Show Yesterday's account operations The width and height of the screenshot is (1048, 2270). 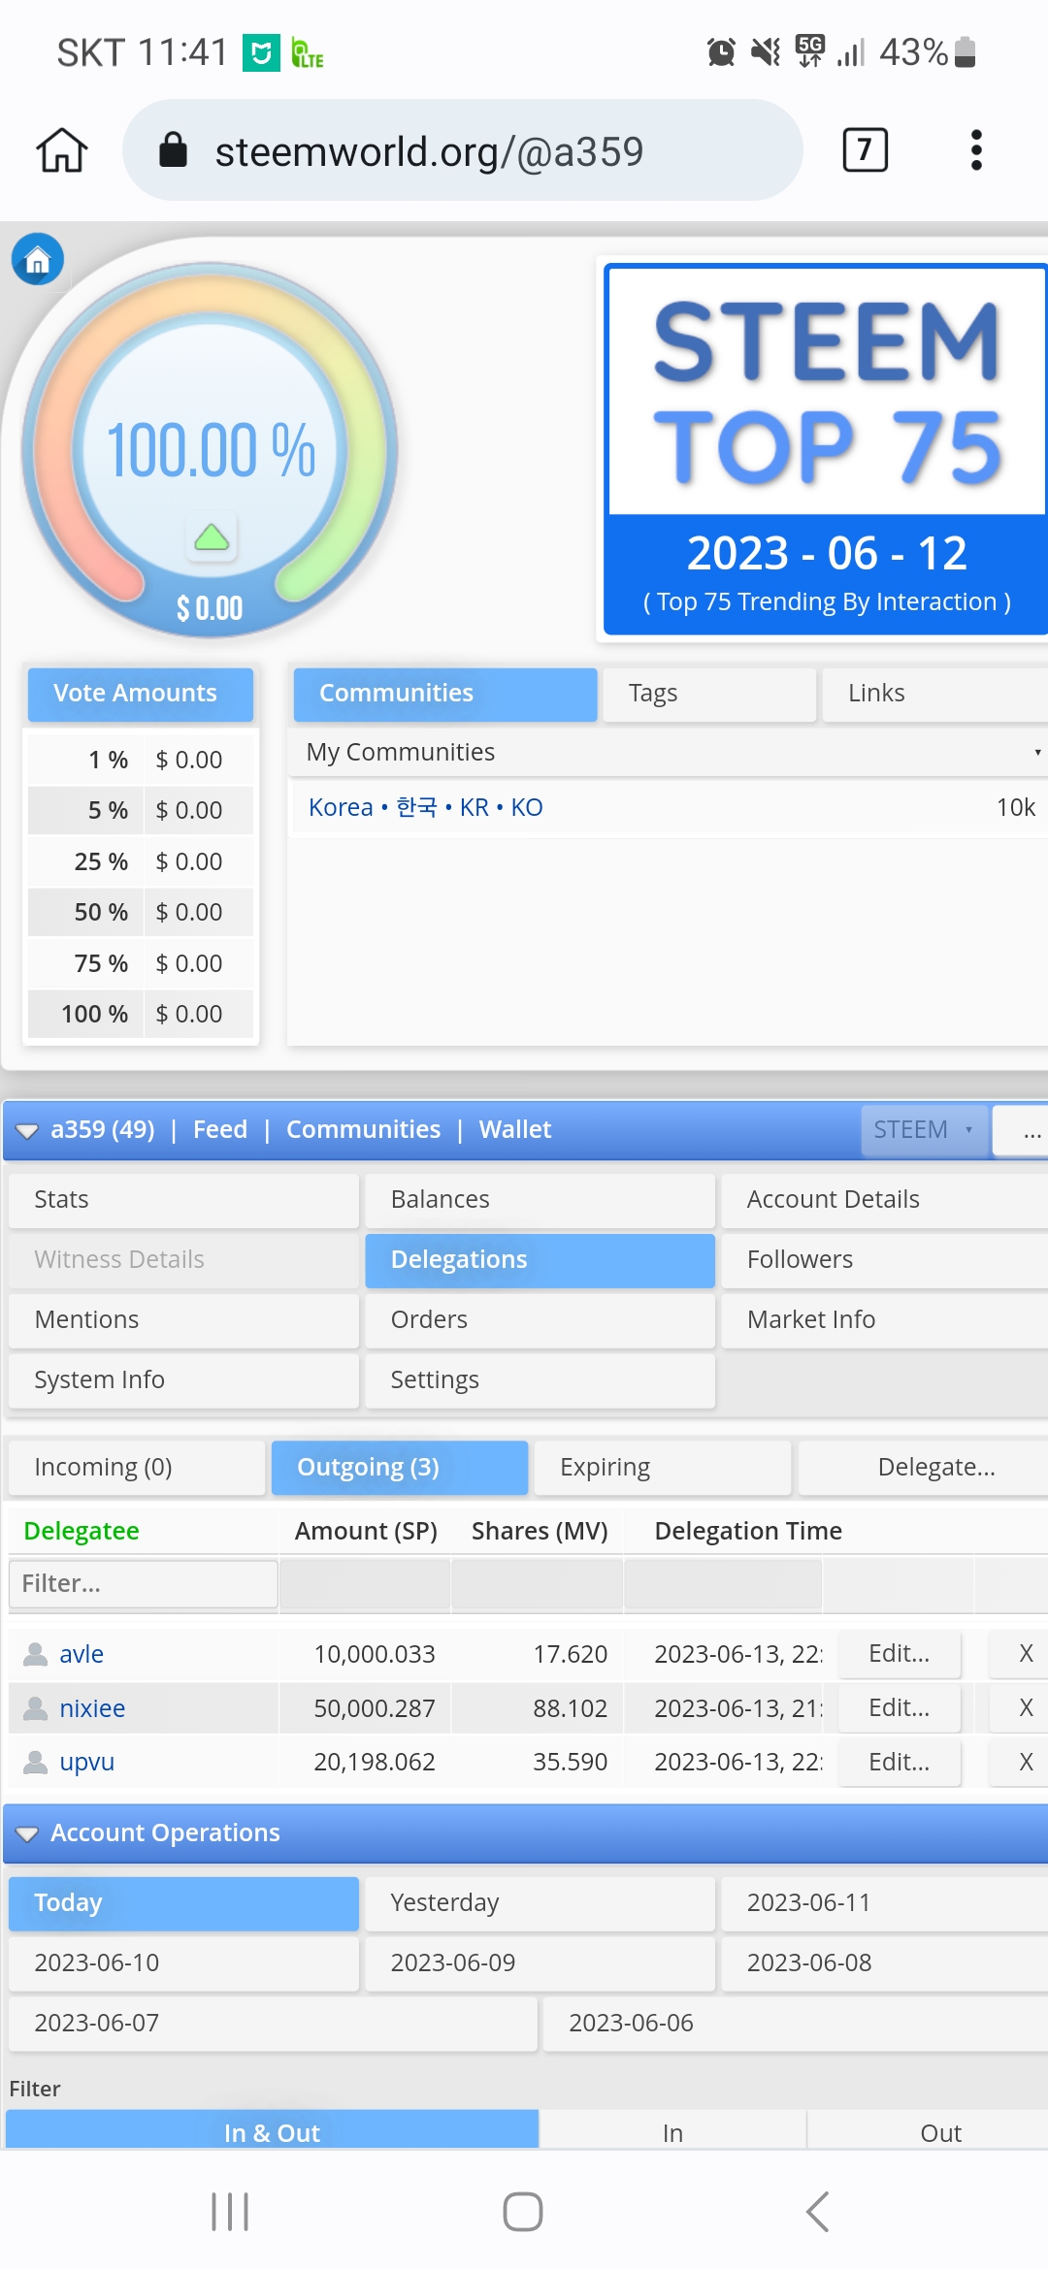coord(540,1903)
